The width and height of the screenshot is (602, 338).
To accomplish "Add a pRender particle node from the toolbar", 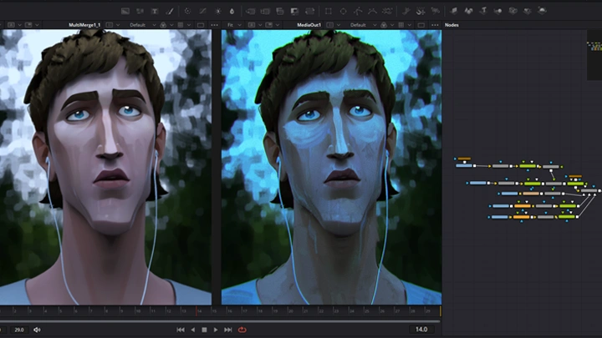I will tap(435, 11).
